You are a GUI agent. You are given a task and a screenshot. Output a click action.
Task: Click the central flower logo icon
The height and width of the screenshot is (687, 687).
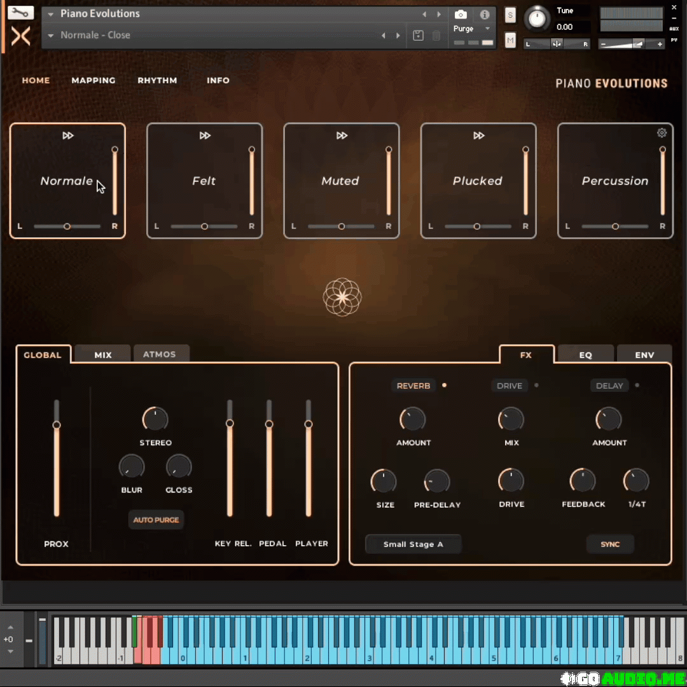pyautogui.click(x=342, y=296)
